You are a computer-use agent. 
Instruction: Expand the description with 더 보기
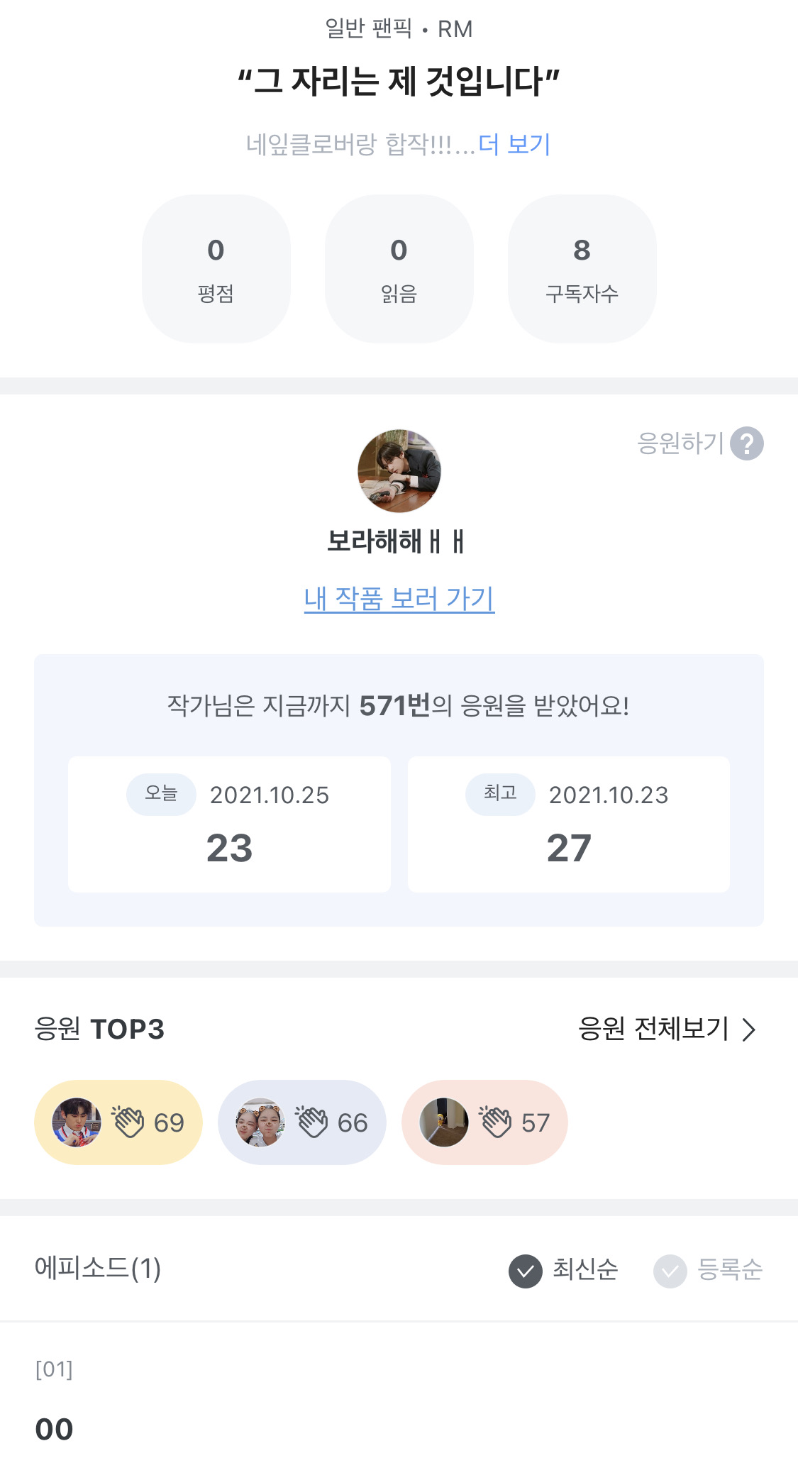pos(514,145)
